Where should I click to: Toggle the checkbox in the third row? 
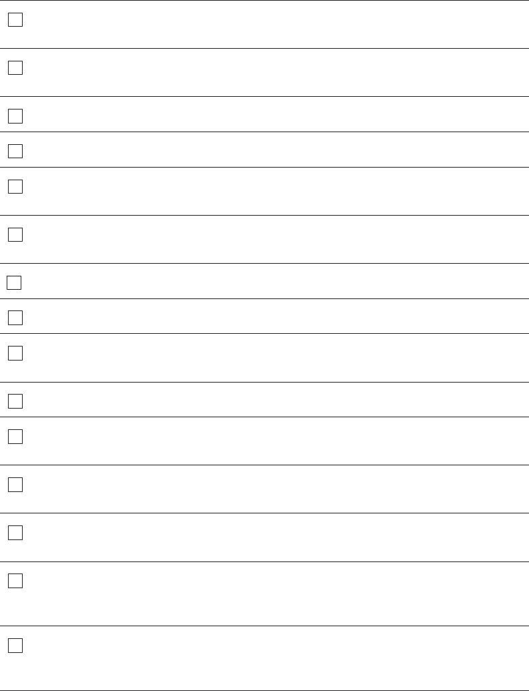point(15,116)
